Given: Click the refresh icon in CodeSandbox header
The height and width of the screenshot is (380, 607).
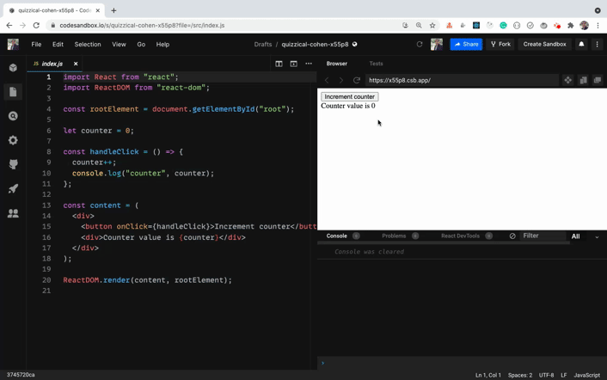Looking at the screenshot, I should point(420,44).
